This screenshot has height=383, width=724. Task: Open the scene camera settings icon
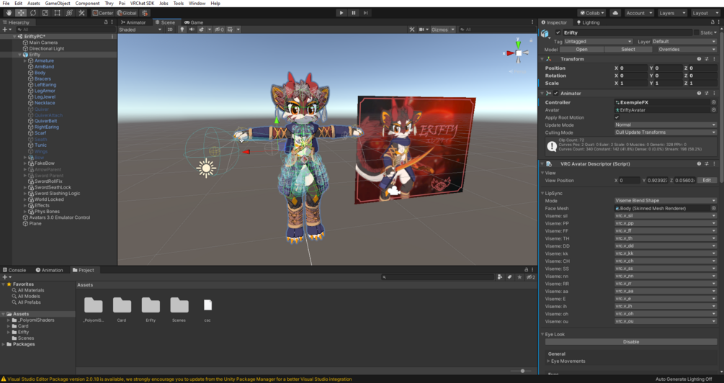[423, 30]
